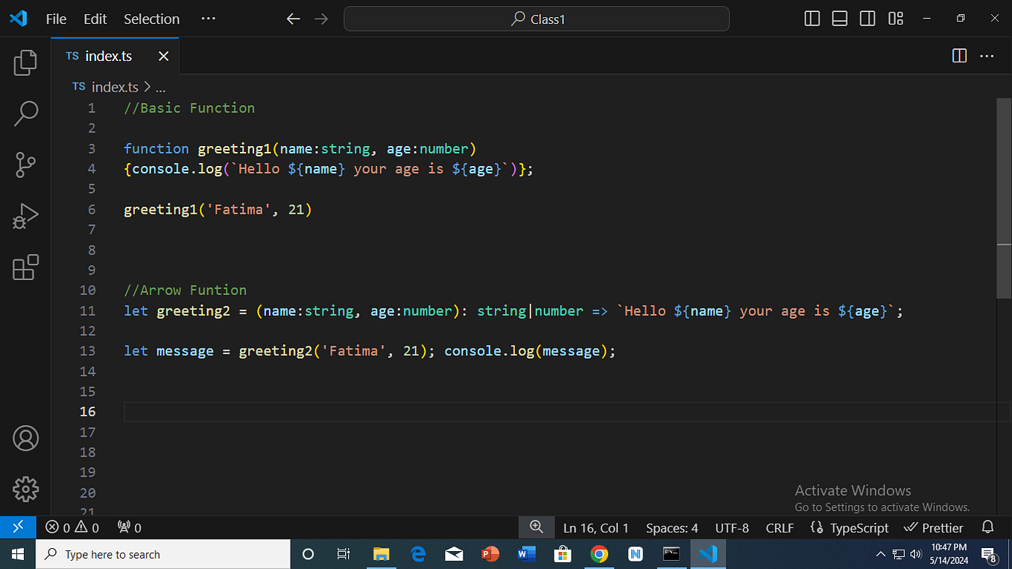Open the editor More Actions menu
Viewport: 1012px width, 569px height.
pyautogui.click(x=987, y=55)
